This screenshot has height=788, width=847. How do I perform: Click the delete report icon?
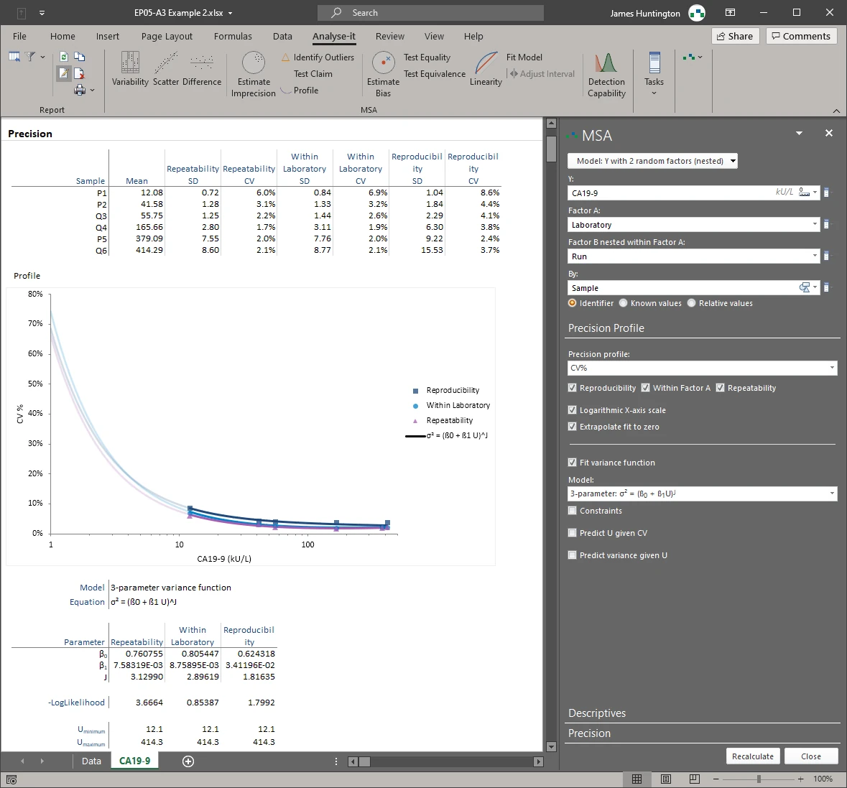click(x=80, y=73)
